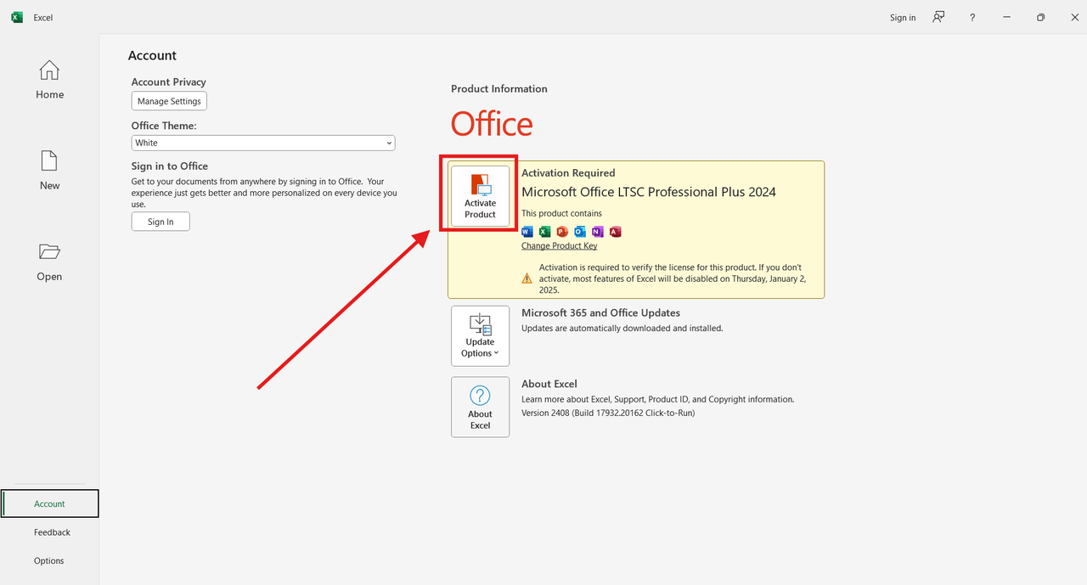Click the Excel logo in title bar

point(17,17)
